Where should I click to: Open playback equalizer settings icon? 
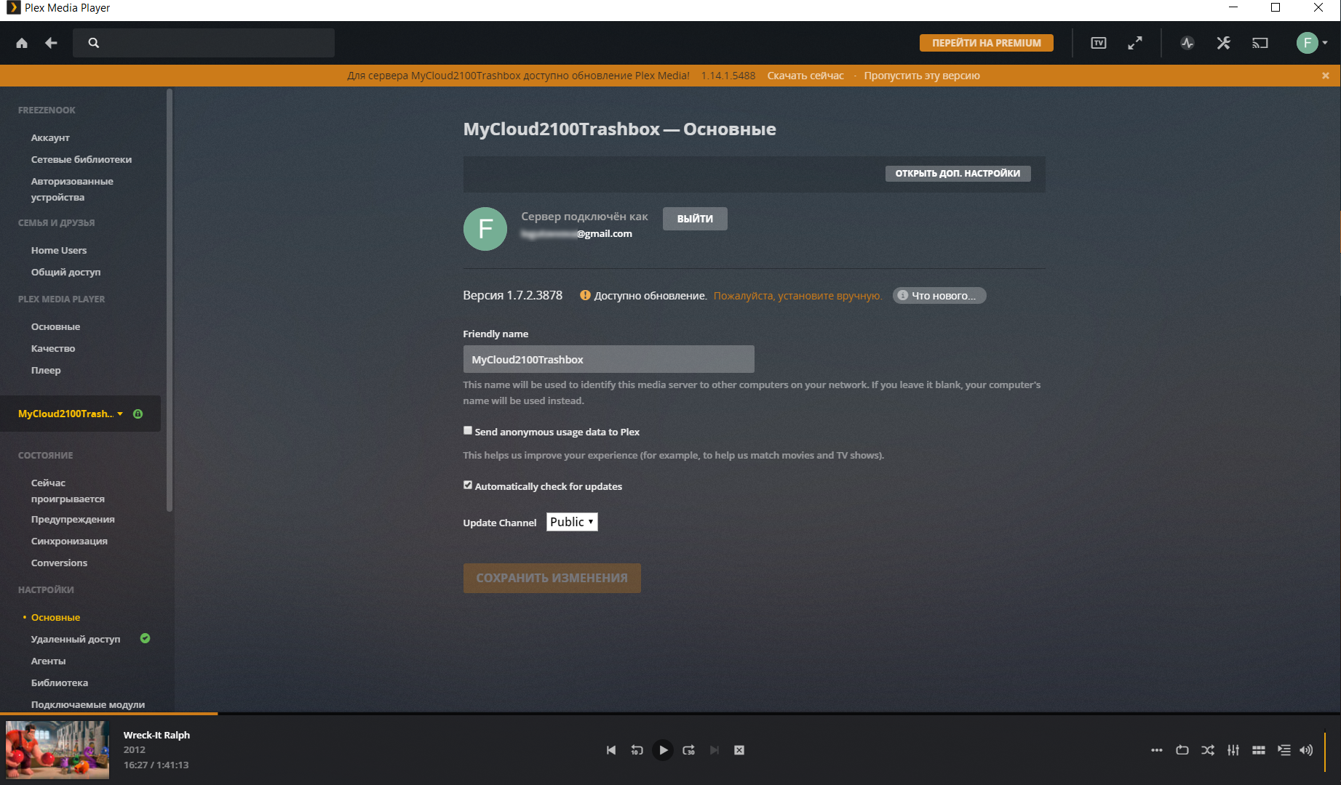1233,750
